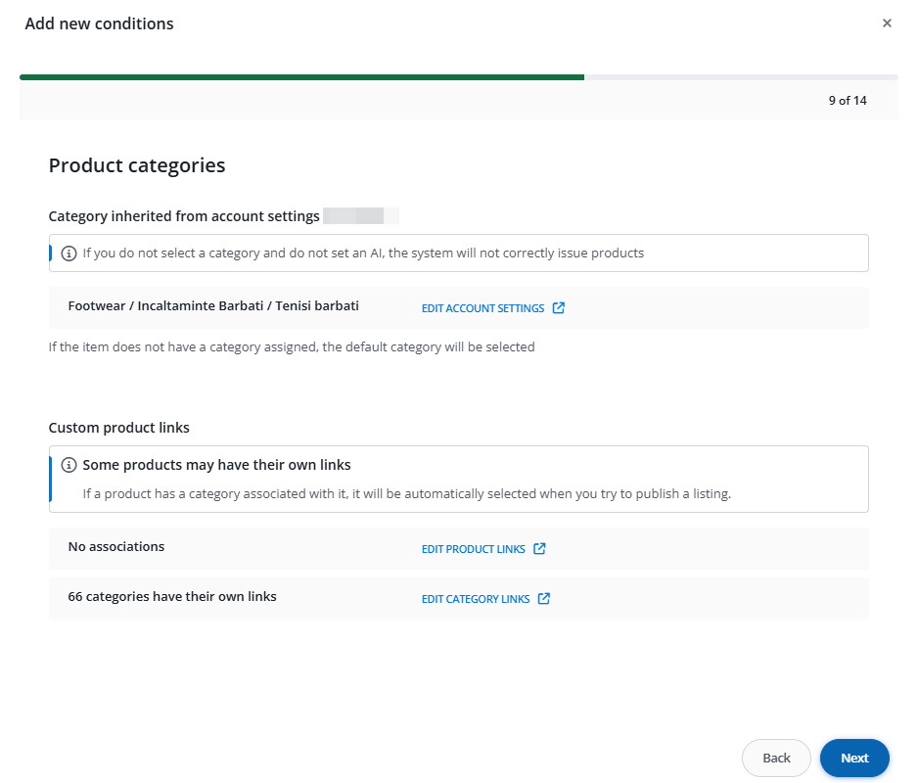Open the EDIT CATEGORY LINKS link

[476, 599]
